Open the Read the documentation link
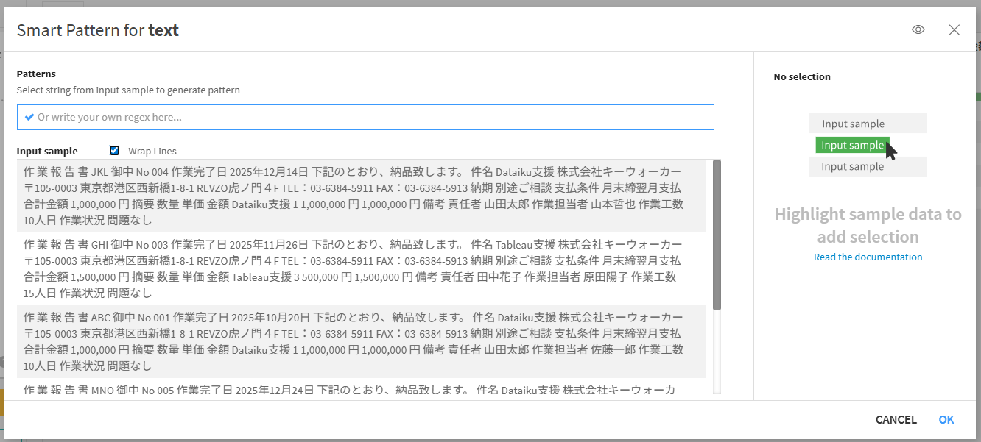The image size is (981, 442). tap(868, 257)
